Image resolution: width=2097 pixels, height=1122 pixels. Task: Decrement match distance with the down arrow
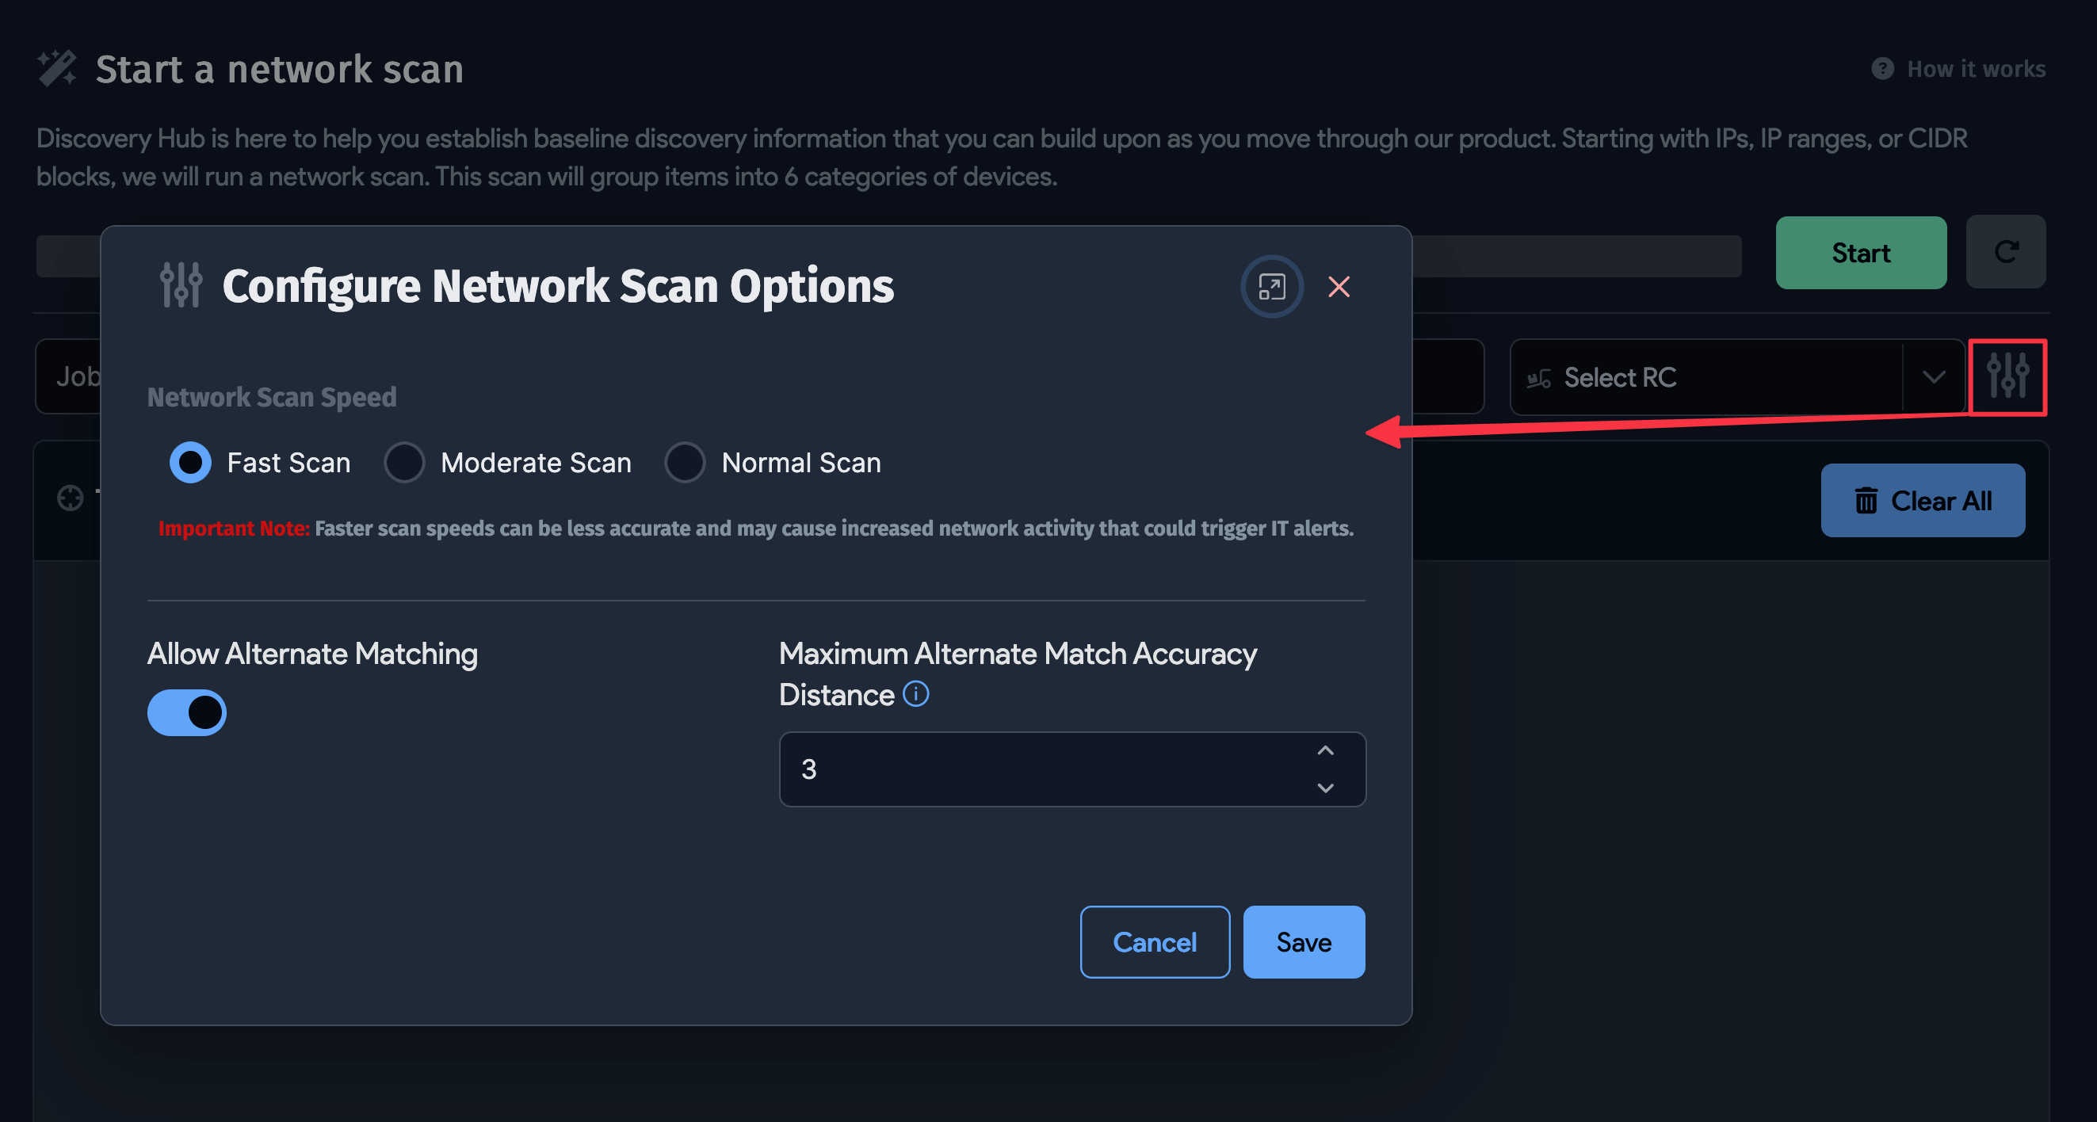pos(1324,788)
